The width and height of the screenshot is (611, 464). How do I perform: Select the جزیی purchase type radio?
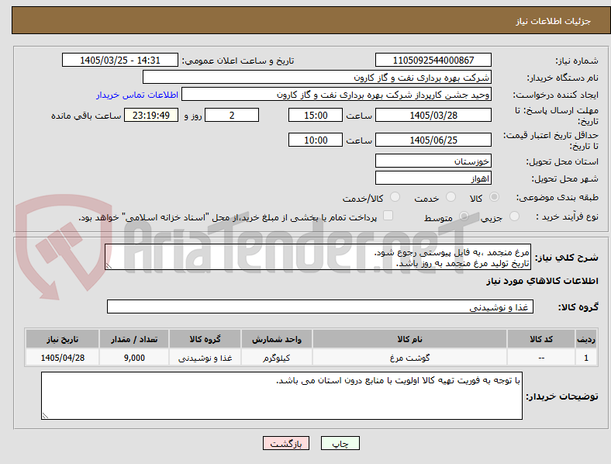514,216
